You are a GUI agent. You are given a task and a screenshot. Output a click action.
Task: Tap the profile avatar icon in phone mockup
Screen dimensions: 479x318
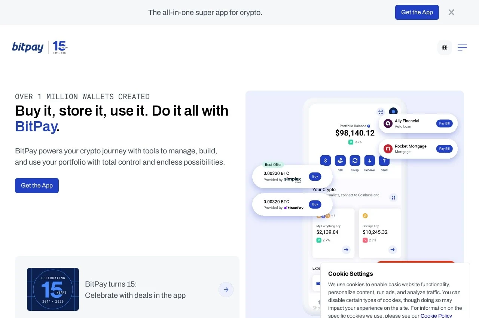click(x=393, y=111)
